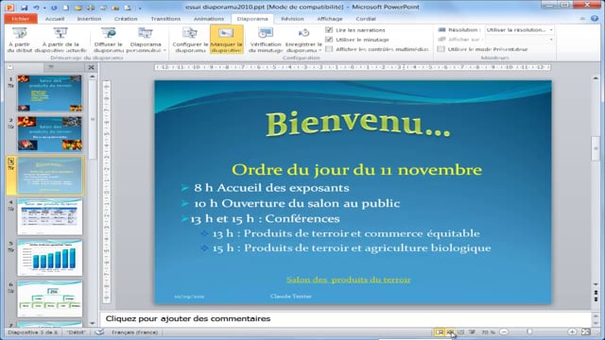This screenshot has width=605, height=340.
Task: Click the notes field Cliquez pour ajouter des commentaires
Action: click(x=345, y=319)
